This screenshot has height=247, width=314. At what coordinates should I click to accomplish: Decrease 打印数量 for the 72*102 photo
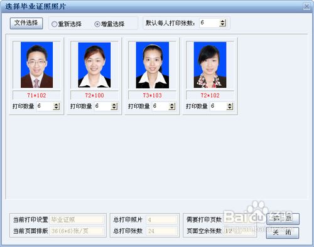(x=230, y=108)
